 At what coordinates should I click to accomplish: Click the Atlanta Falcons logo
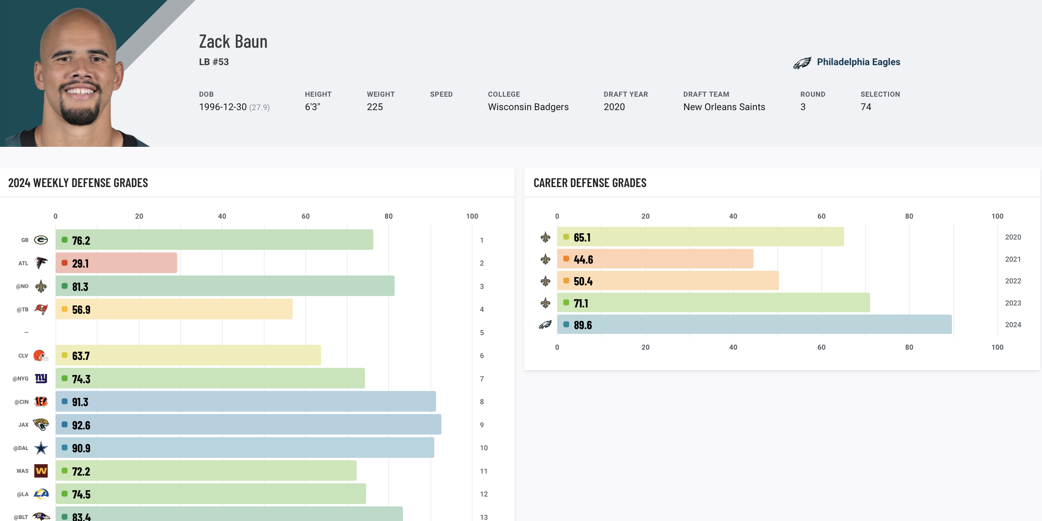click(x=41, y=263)
